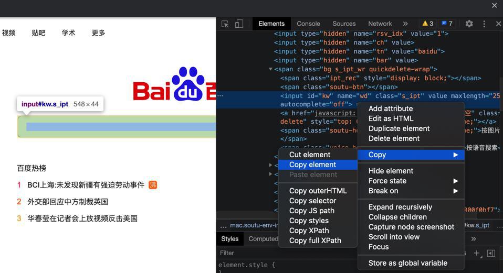Click the #kw.s_ipt breadcrumb item
This screenshot has height=273, width=503.
[477, 225]
